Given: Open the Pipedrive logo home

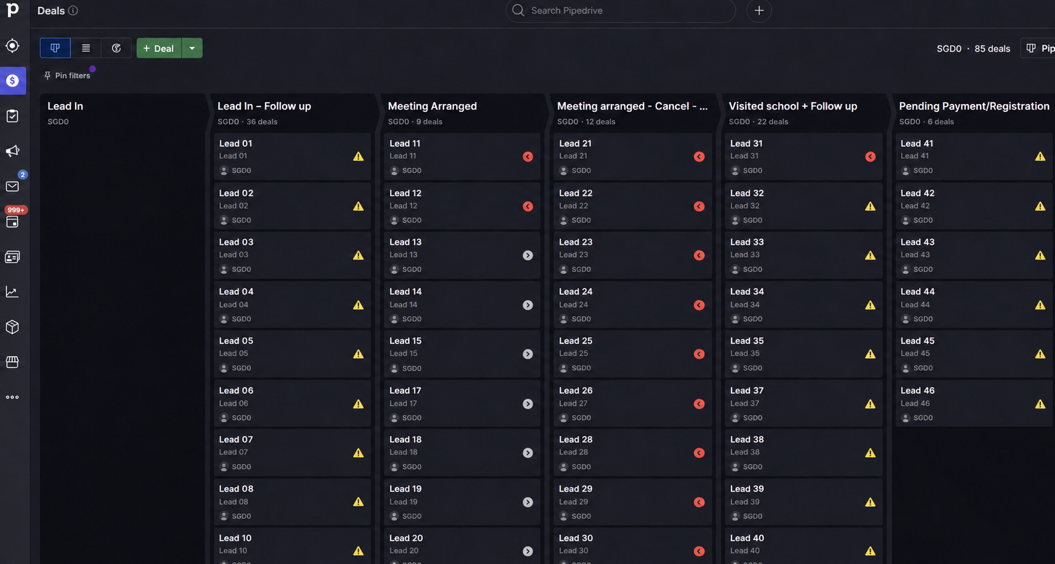Looking at the screenshot, I should pyautogui.click(x=12, y=9).
